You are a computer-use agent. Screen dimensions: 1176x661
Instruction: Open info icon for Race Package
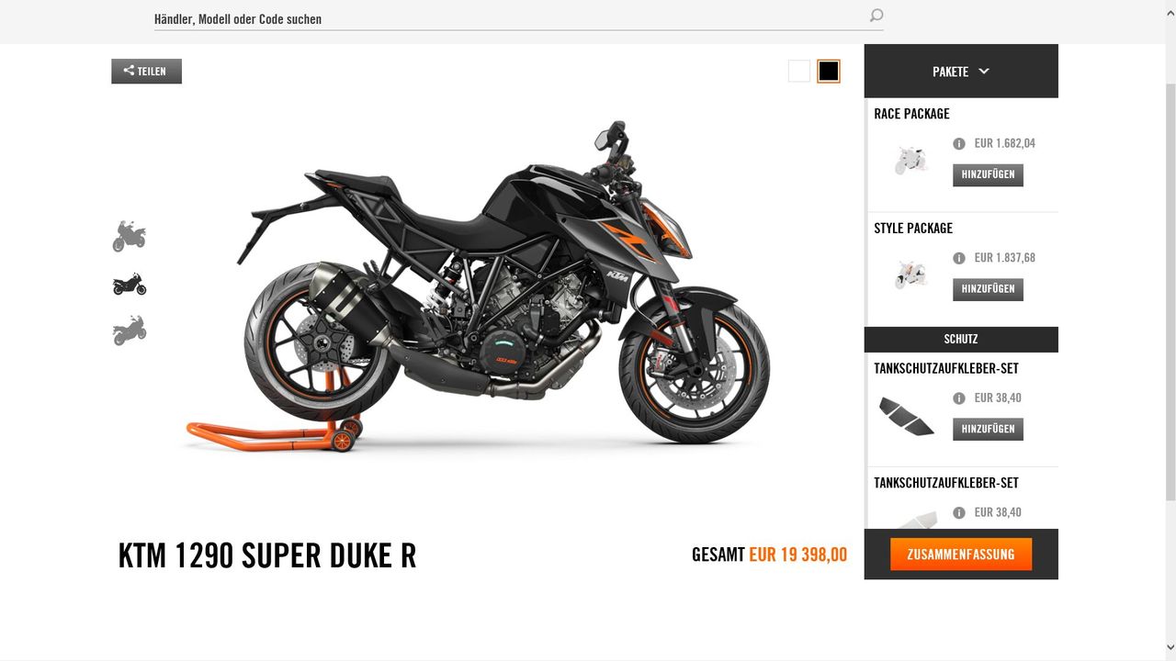coord(959,143)
